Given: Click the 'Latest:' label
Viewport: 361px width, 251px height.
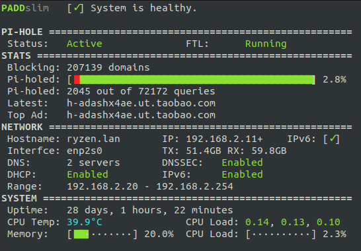Looking at the screenshot, I should (x=28, y=103).
